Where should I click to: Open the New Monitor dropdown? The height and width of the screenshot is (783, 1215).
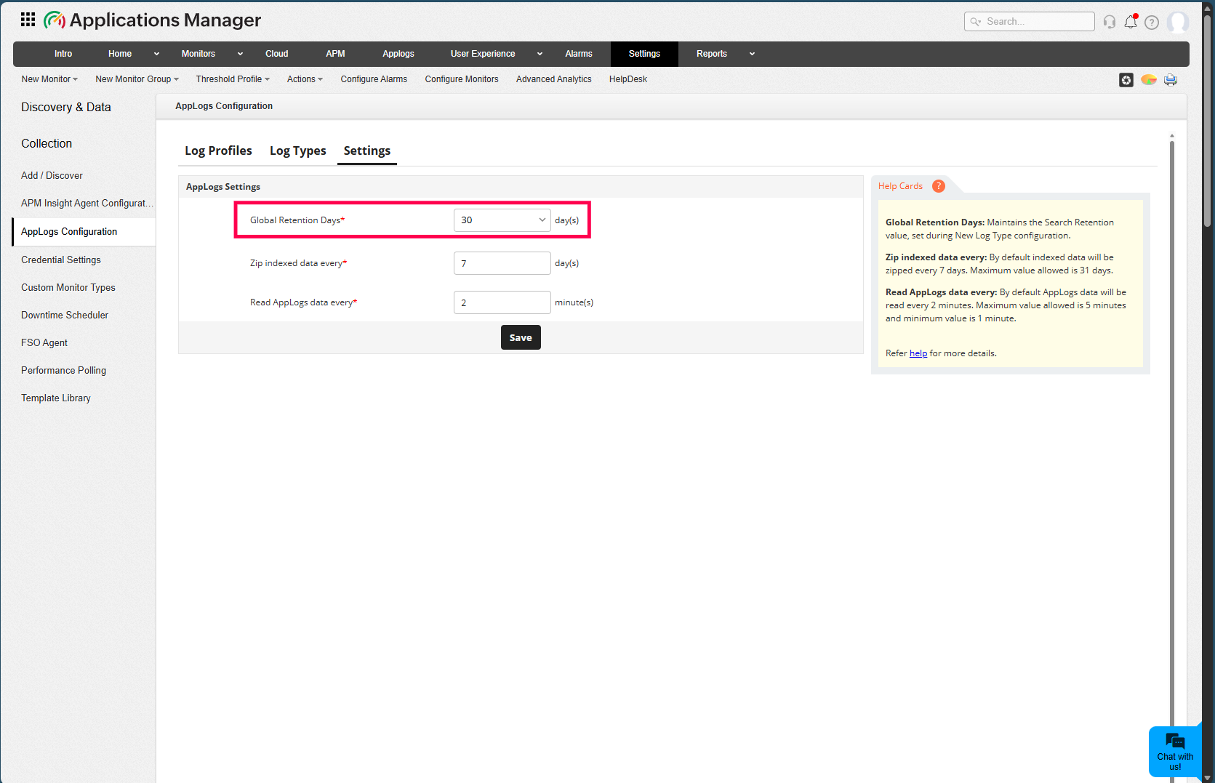49,79
